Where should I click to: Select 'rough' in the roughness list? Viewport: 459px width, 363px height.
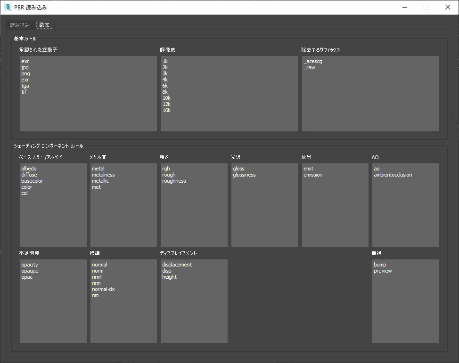coord(169,175)
